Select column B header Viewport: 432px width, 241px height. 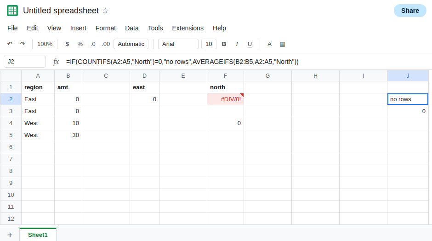point(68,76)
